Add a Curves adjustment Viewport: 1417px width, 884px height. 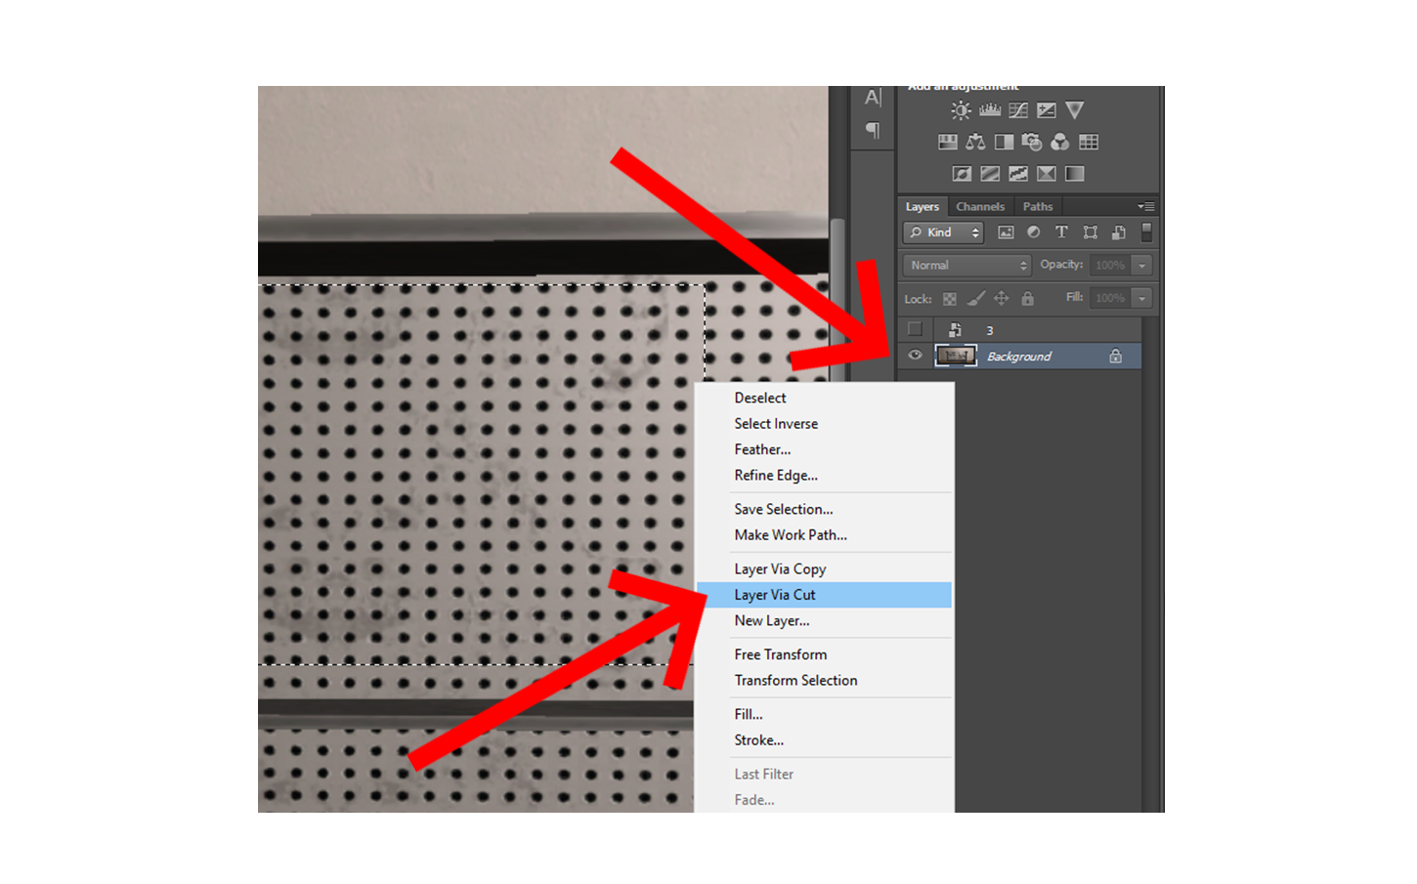(x=1018, y=110)
